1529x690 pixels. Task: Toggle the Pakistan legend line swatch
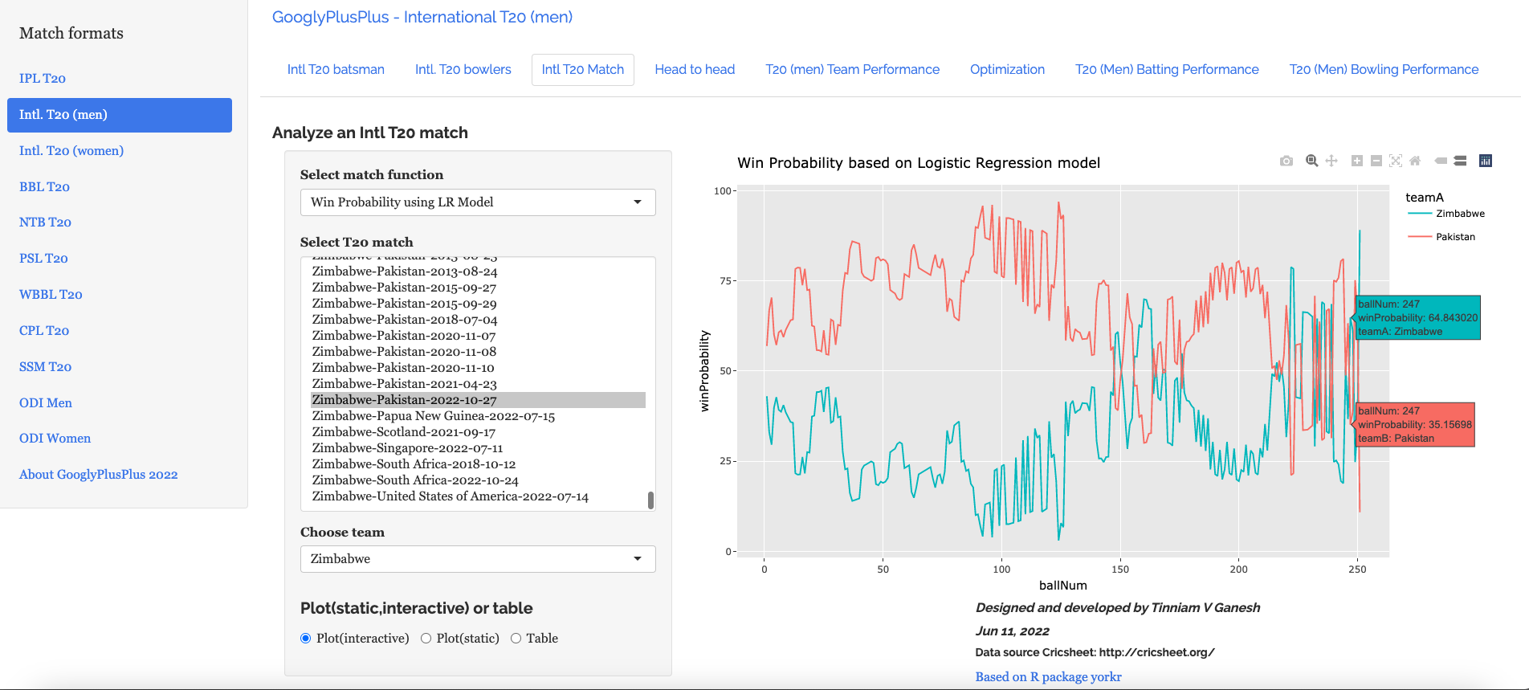point(1420,237)
